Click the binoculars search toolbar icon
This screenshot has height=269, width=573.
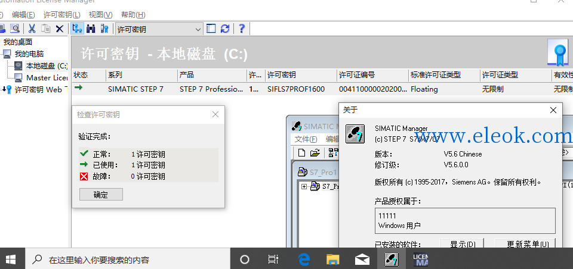coord(91,29)
